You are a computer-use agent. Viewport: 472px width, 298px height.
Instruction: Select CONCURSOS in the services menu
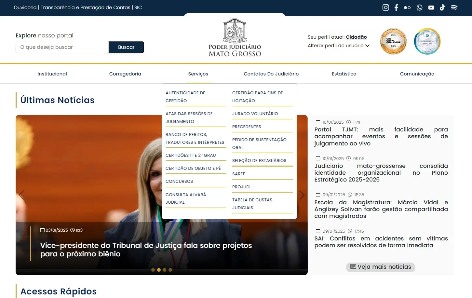coord(179,181)
